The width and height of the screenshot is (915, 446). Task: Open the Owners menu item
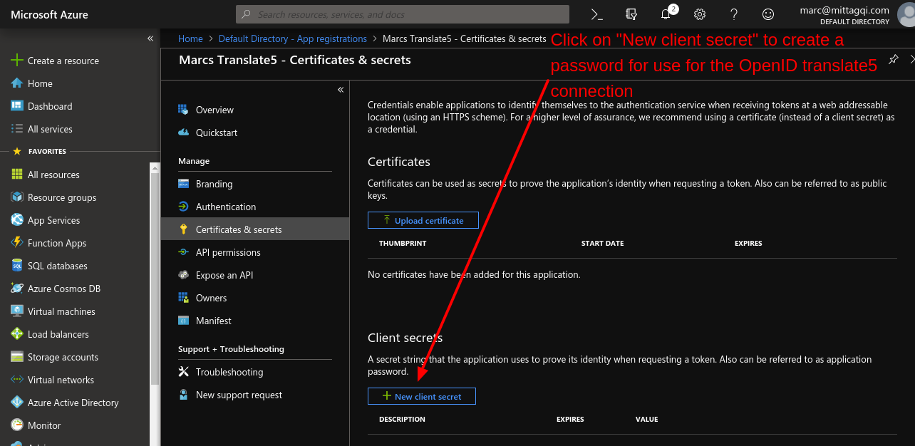tap(255, 298)
